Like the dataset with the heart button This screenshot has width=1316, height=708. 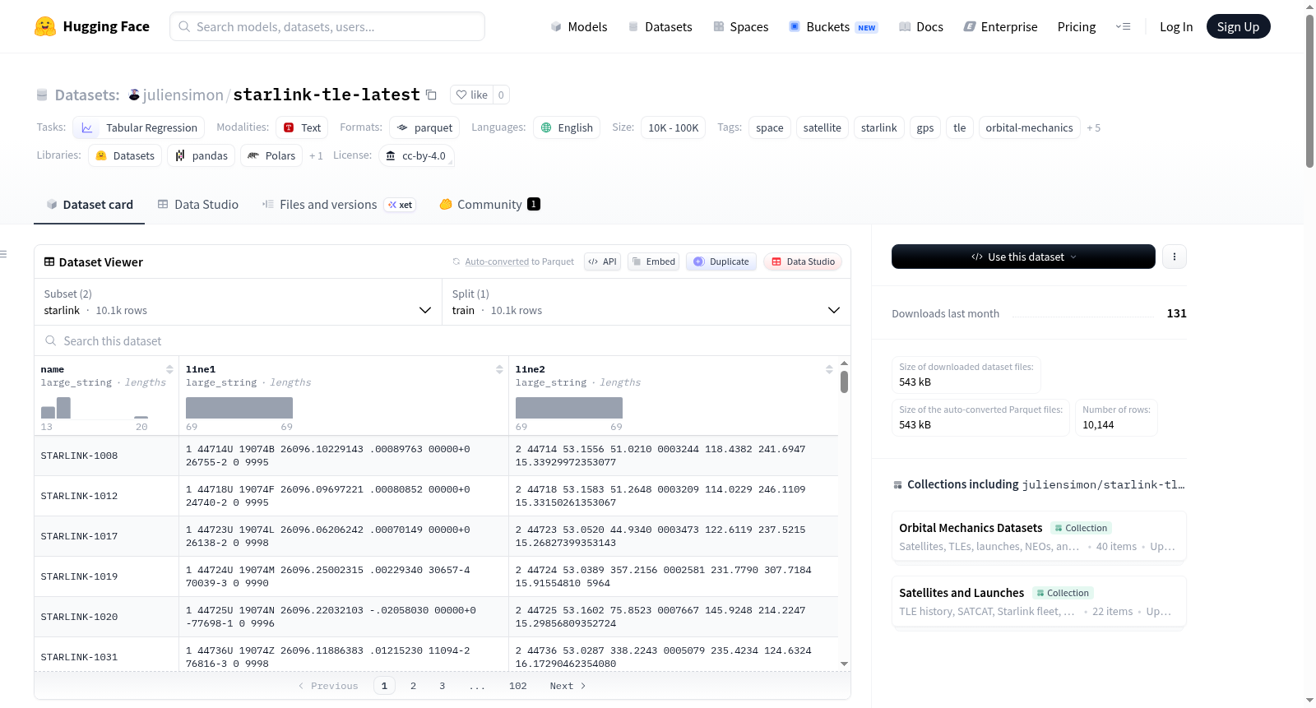(x=471, y=95)
